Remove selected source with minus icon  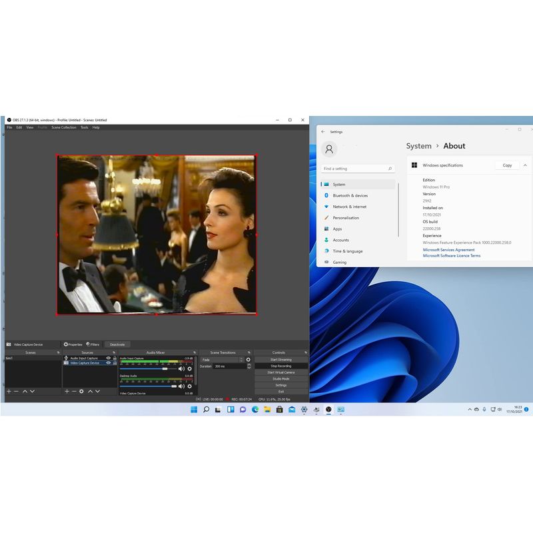pyautogui.click(x=74, y=391)
